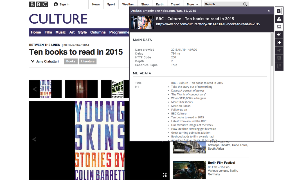This screenshot has width=288, height=180.
Task: Open the News tab
Action: point(96,4)
